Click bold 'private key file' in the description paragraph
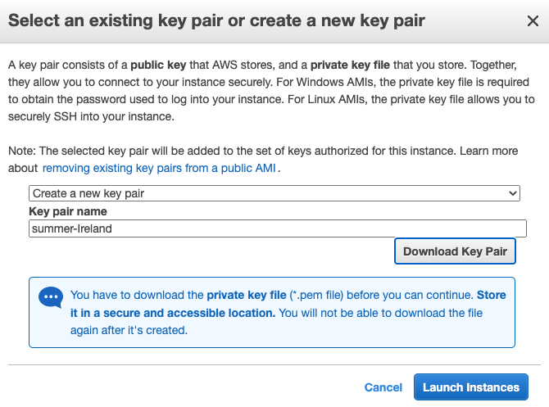The height and width of the screenshot is (407, 549). (350, 65)
